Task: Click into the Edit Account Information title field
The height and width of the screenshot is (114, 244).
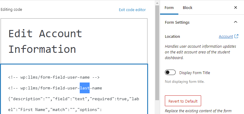Action: coord(74,41)
